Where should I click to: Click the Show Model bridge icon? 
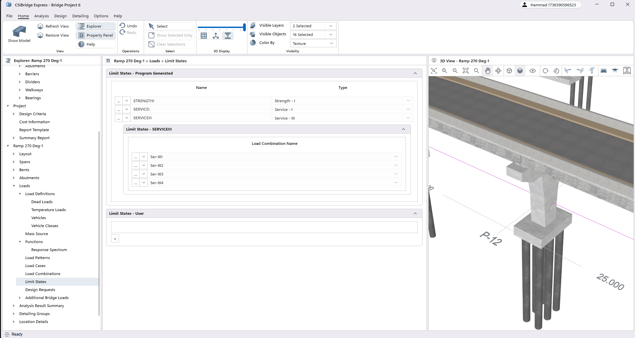19,32
